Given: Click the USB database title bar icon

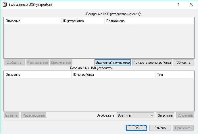Looking at the screenshot, I should pos(4,5).
